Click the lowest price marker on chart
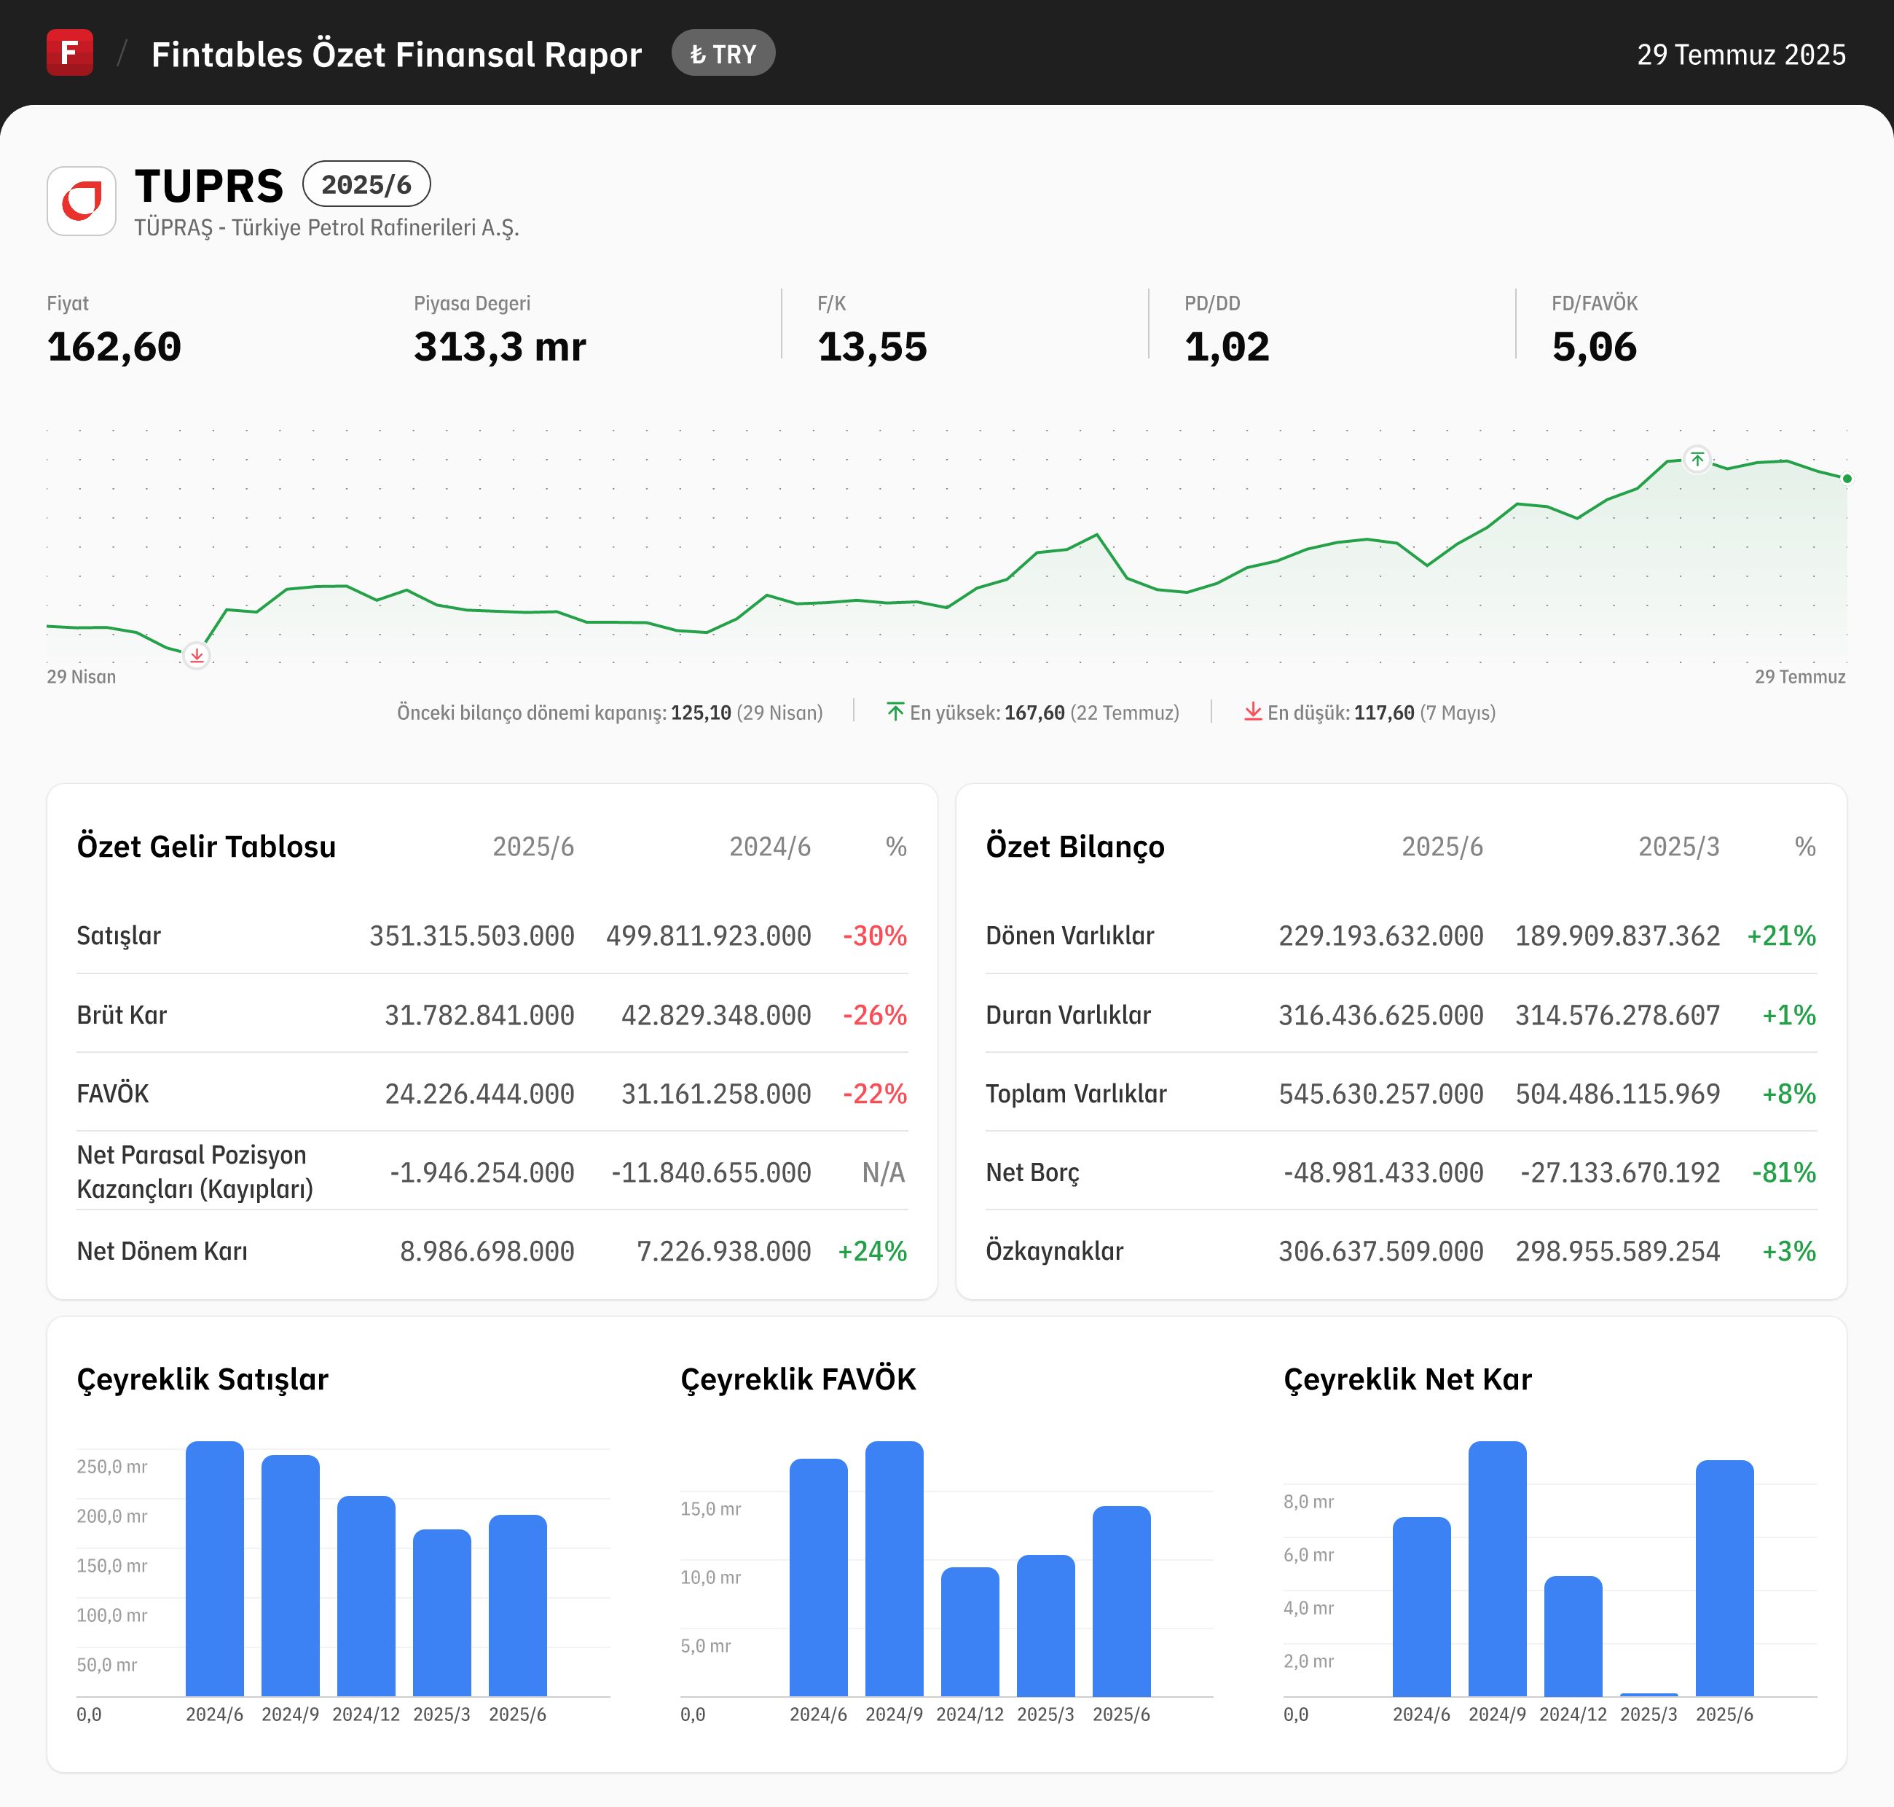Screen dimensions: 1894x1807 click(197, 656)
